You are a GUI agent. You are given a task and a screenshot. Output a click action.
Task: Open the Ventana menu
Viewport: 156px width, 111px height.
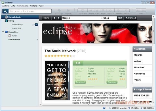pyautogui.click(x=33, y=6)
